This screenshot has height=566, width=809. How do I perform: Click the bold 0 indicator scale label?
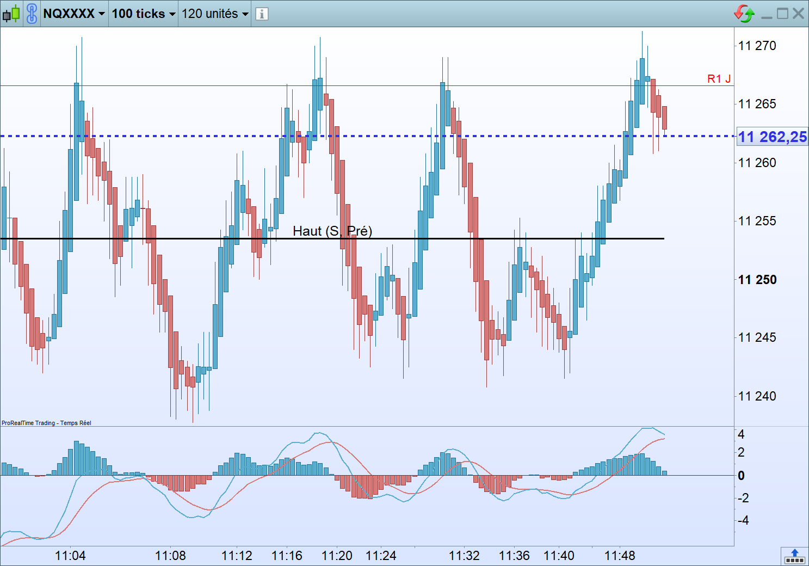pyautogui.click(x=741, y=476)
